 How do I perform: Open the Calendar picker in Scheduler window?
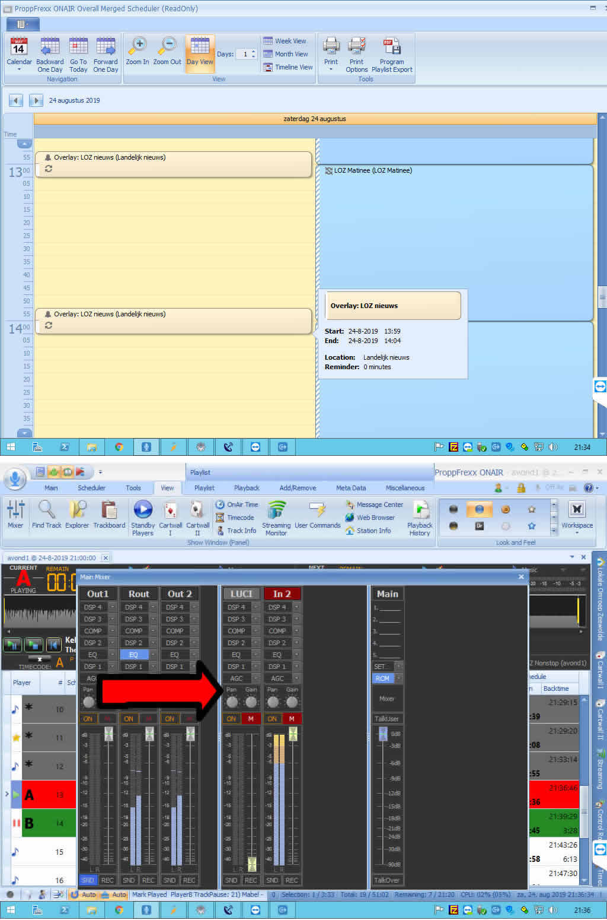pos(19,54)
